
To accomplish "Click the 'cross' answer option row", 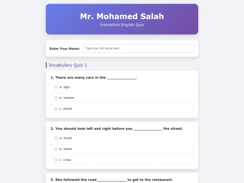I will (x=122, y=160).
